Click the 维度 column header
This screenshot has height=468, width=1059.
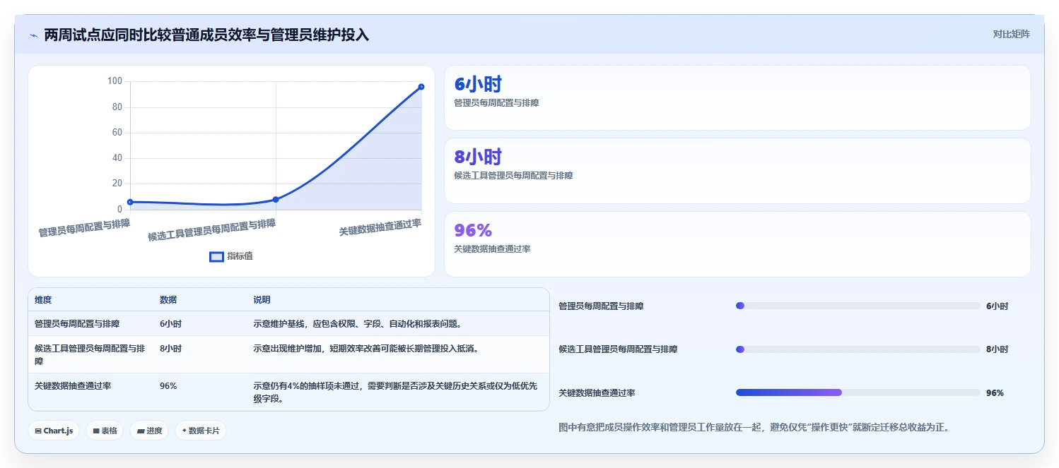(x=43, y=300)
